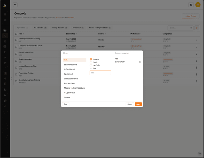Clear the search box with X icon
This screenshot has height=158, width=204.
coord(191,28)
